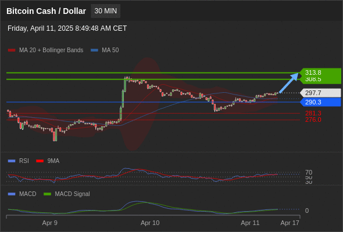Click the green 308.5 price label
This screenshot has width=343, height=232.
[320, 80]
